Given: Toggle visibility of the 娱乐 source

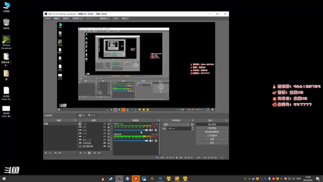Looking at the screenshot, I should [x=105, y=127].
